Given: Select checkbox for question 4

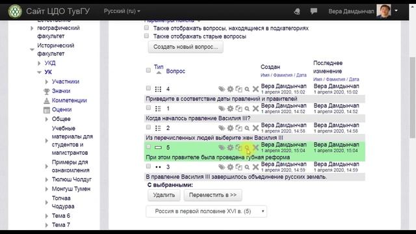Looking at the screenshot, I should click(x=148, y=88).
